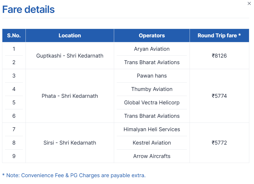The height and width of the screenshot is (184, 254).
Task: Click the Guptkashi - Shri Kedarnath location cell
Action: 69,55
